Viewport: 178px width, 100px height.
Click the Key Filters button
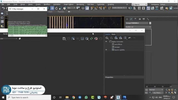pyautogui.click(x=157, y=93)
